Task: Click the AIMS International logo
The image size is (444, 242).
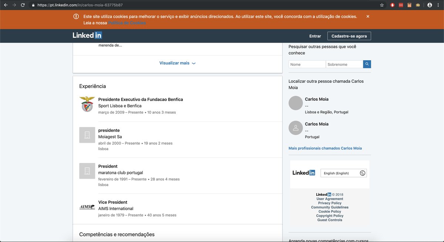Action: pos(87,207)
